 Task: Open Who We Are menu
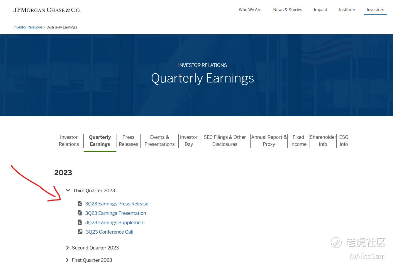point(250,10)
